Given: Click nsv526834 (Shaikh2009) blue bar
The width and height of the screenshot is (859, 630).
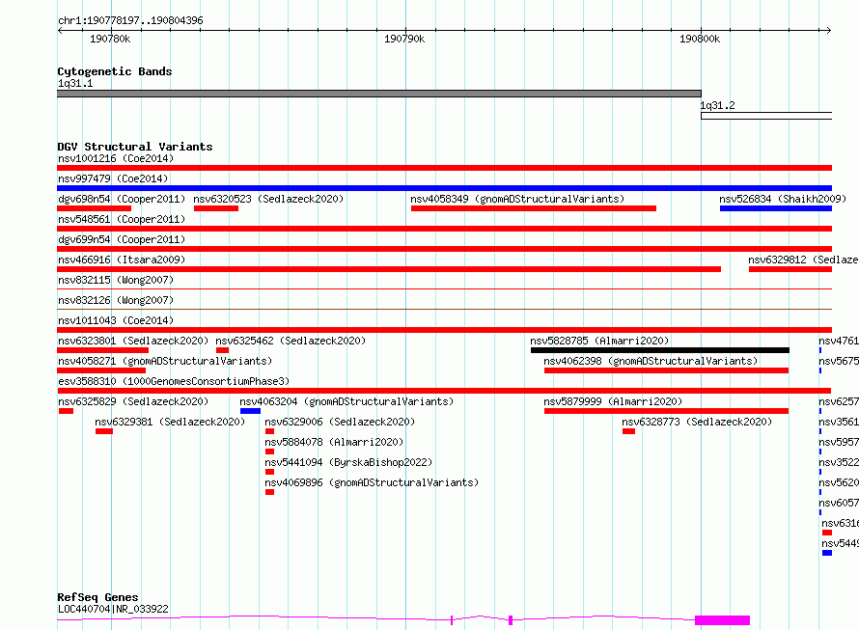Looking at the screenshot, I should click(776, 208).
